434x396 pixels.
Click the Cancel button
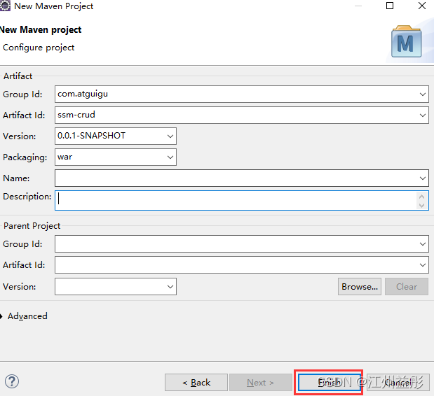[x=398, y=382]
